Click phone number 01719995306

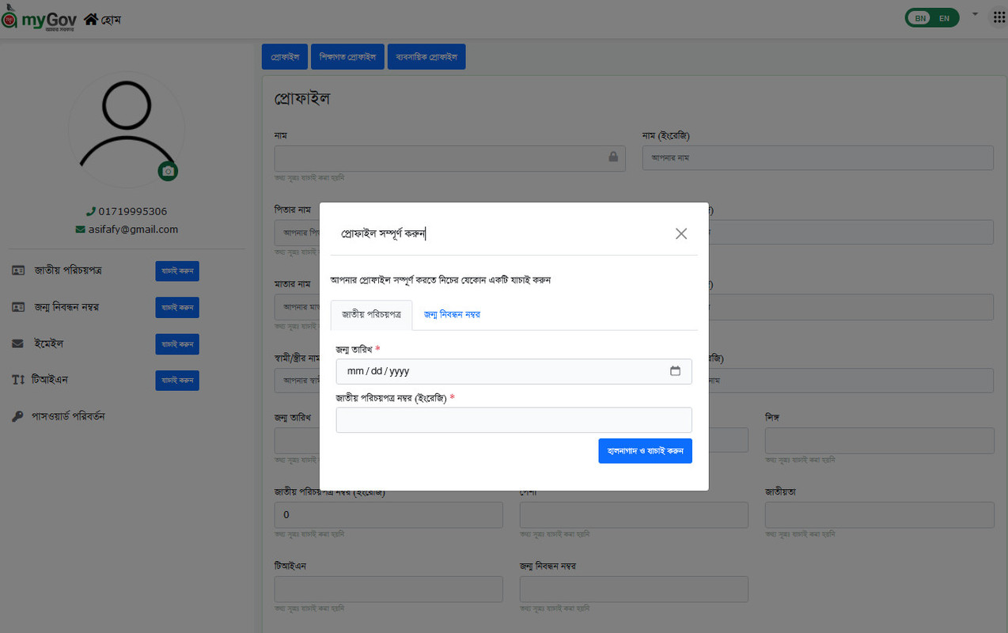[x=133, y=211]
